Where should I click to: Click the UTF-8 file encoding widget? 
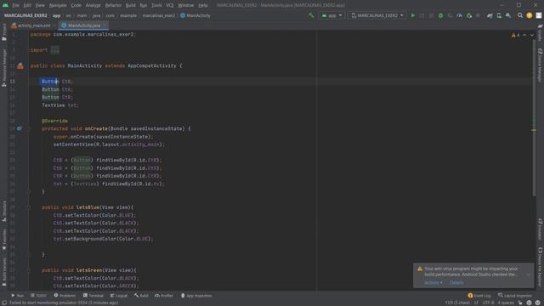(x=488, y=303)
